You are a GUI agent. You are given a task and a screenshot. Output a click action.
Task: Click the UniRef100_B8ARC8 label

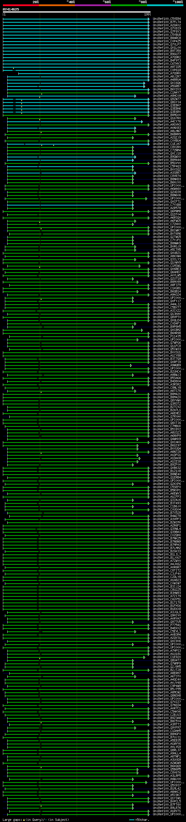point(167,38)
